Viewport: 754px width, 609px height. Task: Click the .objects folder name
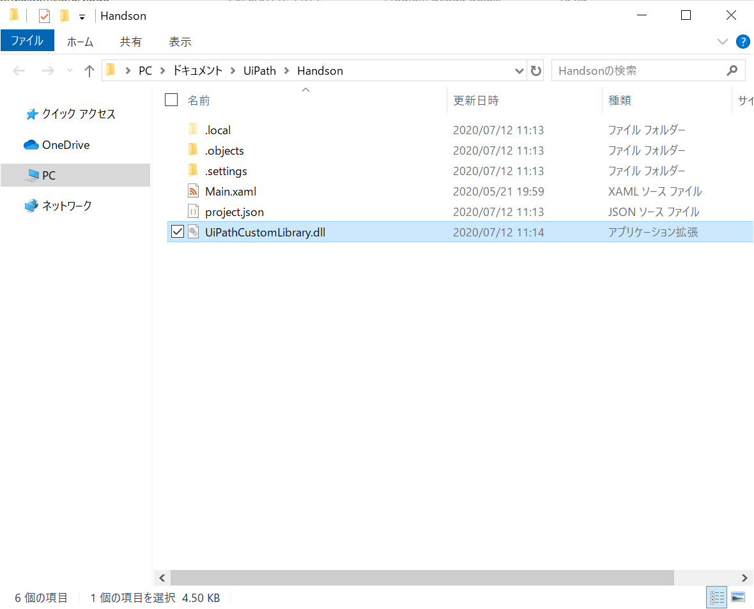click(224, 151)
